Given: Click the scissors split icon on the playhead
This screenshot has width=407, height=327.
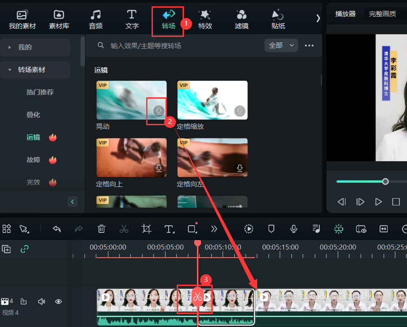Looking at the screenshot, I should tap(197, 297).
